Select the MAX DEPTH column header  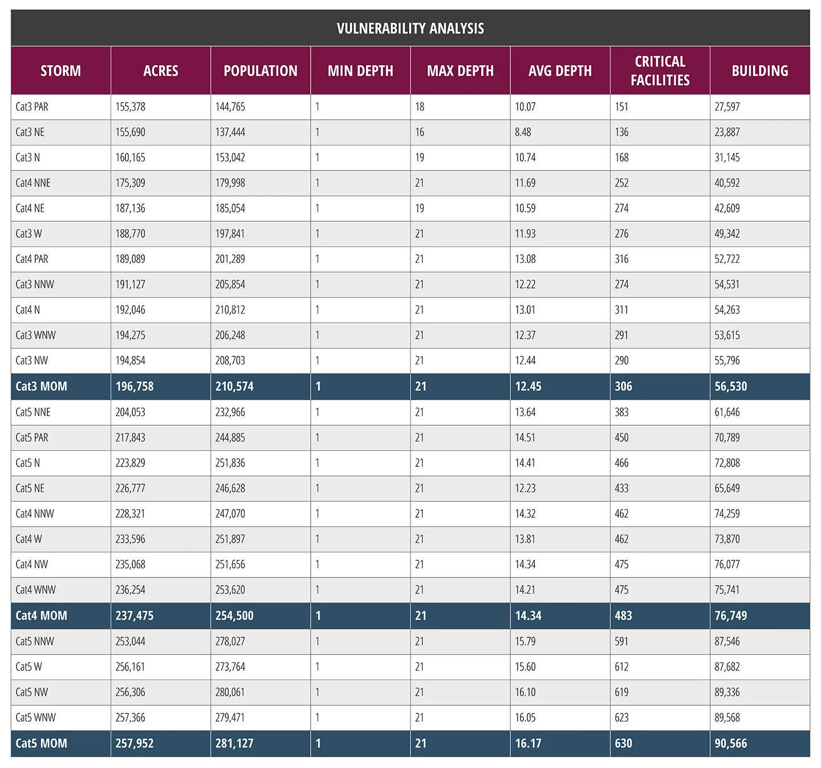click(x=460, y=71)
